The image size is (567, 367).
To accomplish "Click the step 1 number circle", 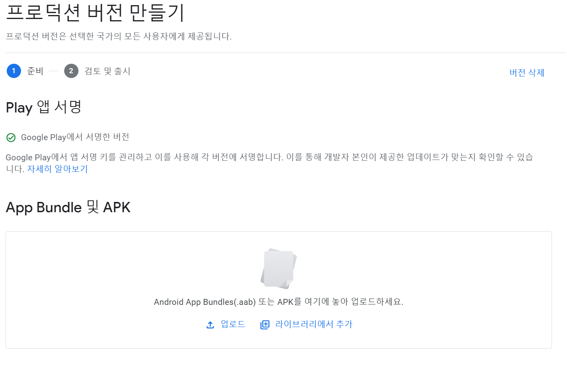I will click(14, 71).
